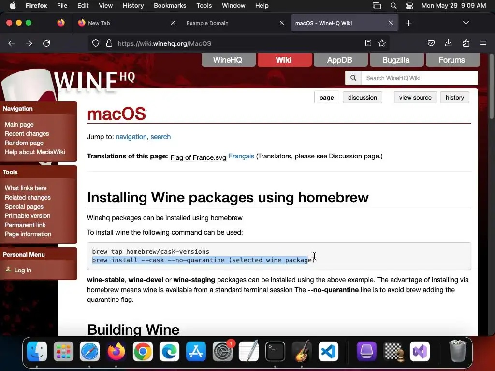Open the tracking protection shield icon
This screenshot has height=371, width=495.
pyautogui.click(x=96, y=43)
